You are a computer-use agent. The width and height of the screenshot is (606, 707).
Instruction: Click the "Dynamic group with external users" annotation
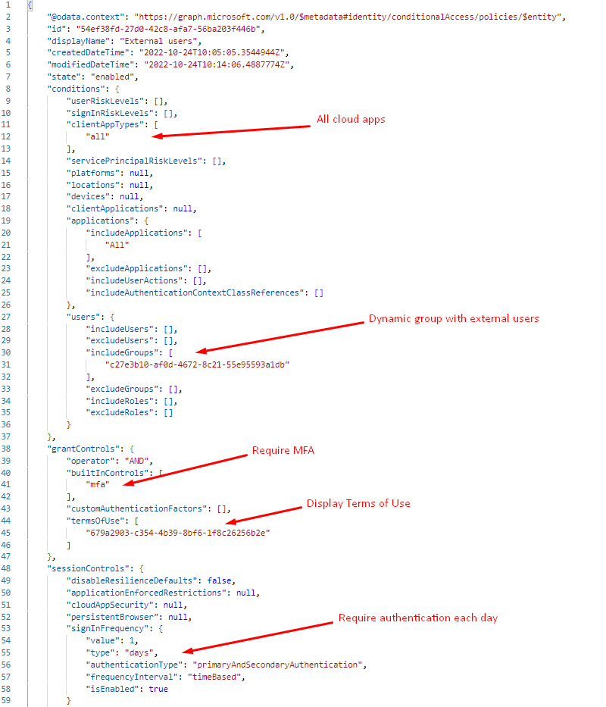click(x=454, y=318)
